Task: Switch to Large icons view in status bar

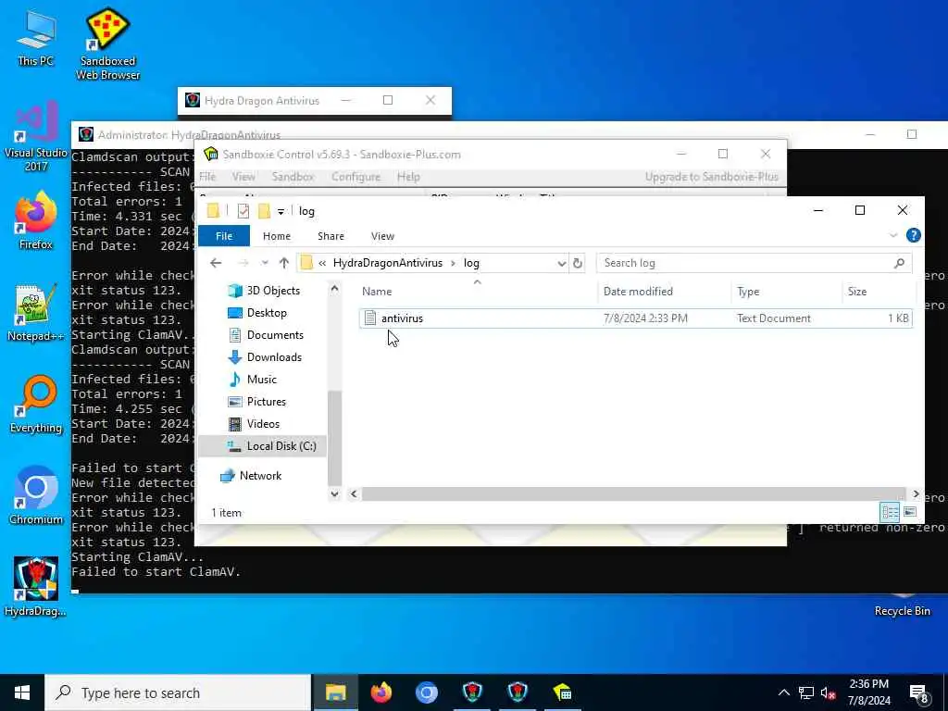Action: click(909, 513)
